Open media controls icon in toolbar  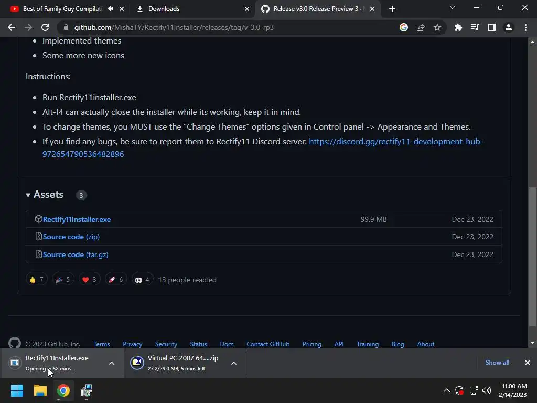click(x=475, y=27)
